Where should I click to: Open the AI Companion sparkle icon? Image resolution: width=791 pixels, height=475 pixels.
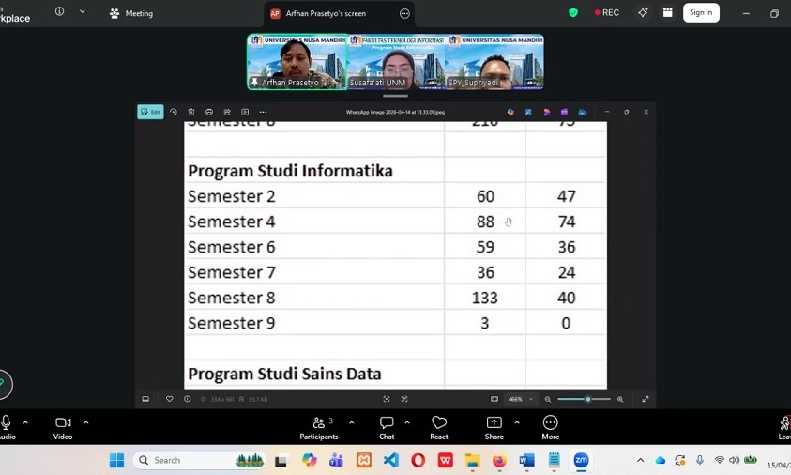pyautogui.click(x=643, y=13)
